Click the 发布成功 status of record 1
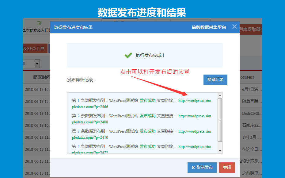The image size is (285, 178). coord(147,100)
